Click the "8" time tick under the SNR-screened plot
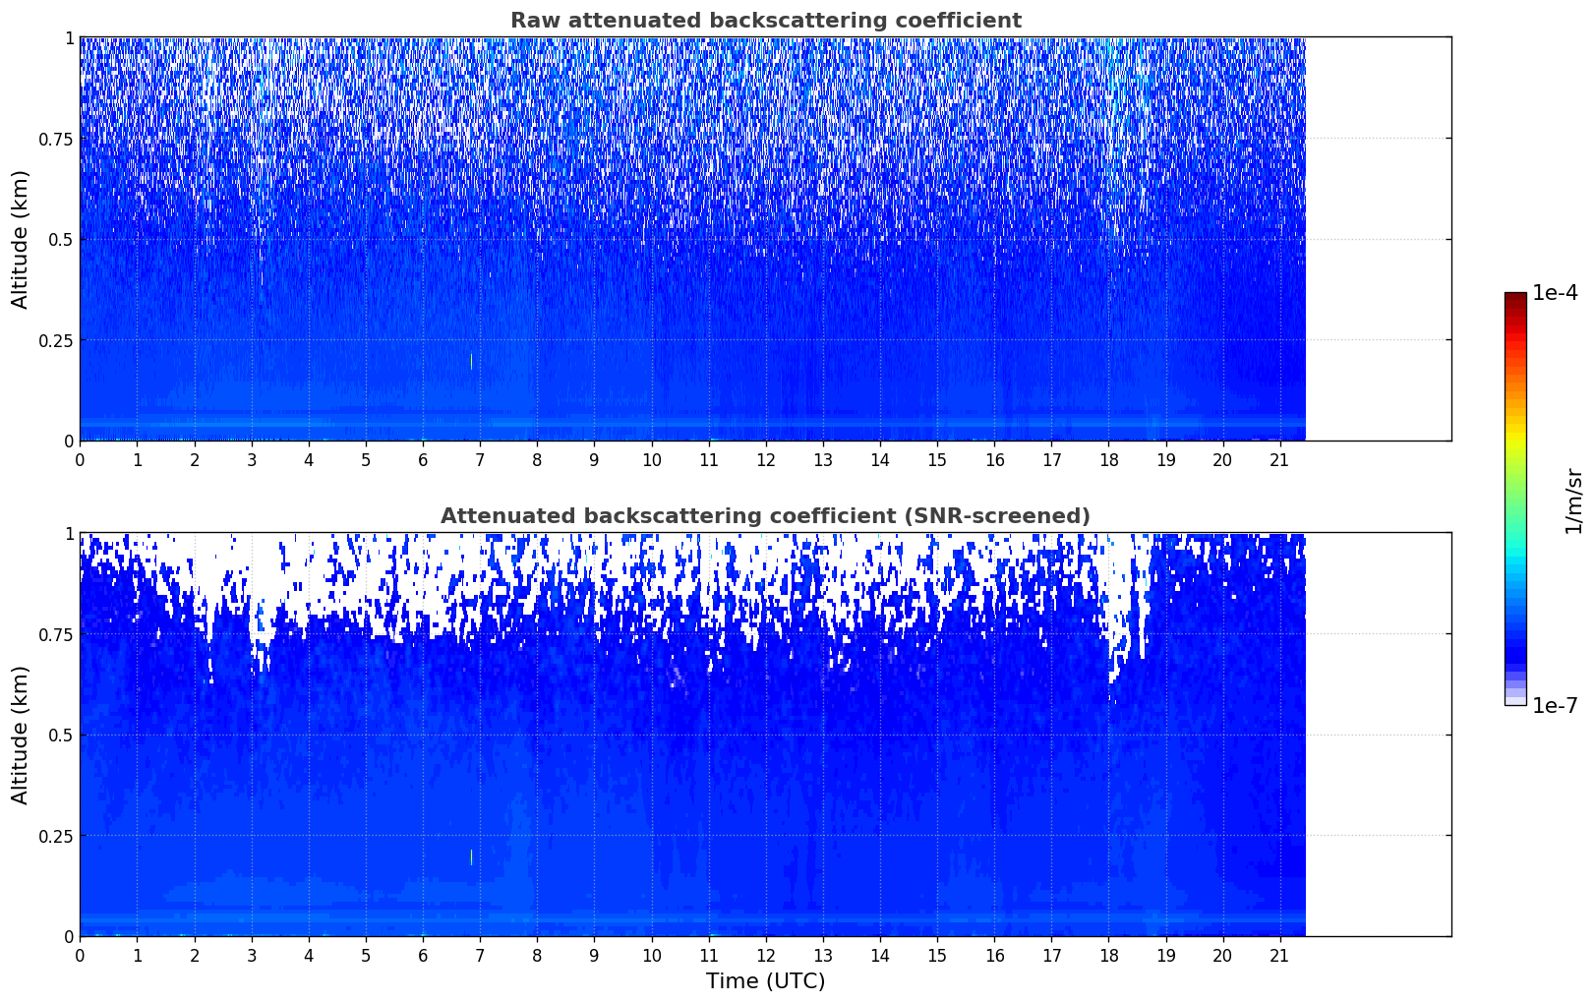This screenshot has width=1594, height=1003. point(537,955)
